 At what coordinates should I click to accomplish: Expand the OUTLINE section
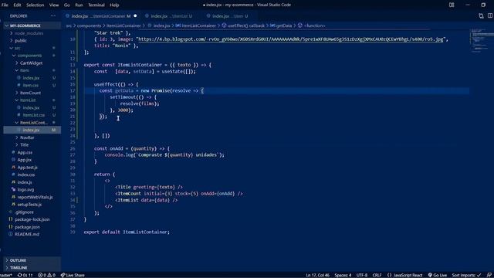(x=18, y=260)
